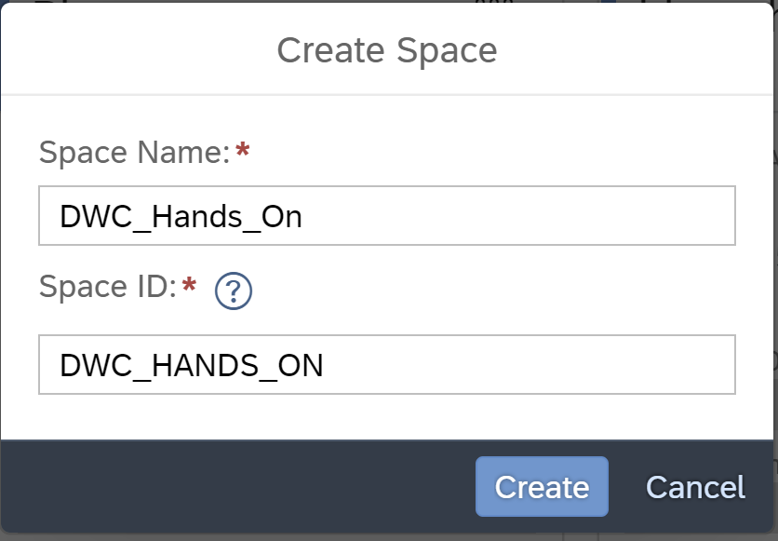The height and width of the screenshot is (541, 778).
Task: Open the Space ID help question-mark icon
Action: point(234,291)
